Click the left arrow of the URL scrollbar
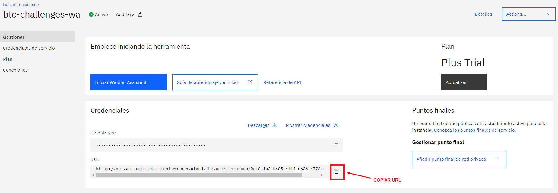This screenshot has width=558, height=193. [x=93, y=175]
